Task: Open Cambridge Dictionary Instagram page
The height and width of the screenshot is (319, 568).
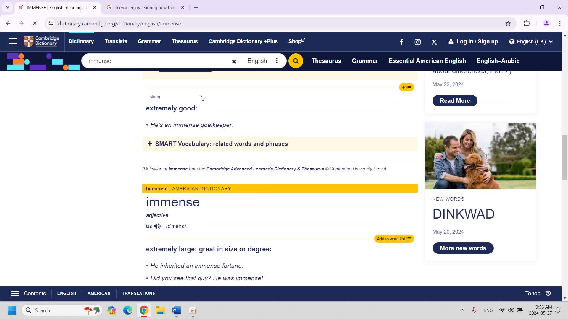Action: [x=417, y=42]
